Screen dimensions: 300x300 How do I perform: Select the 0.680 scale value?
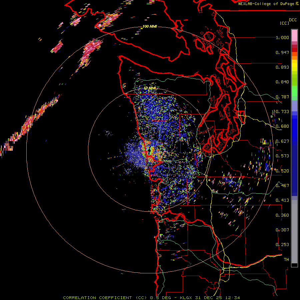coord(282,126)
